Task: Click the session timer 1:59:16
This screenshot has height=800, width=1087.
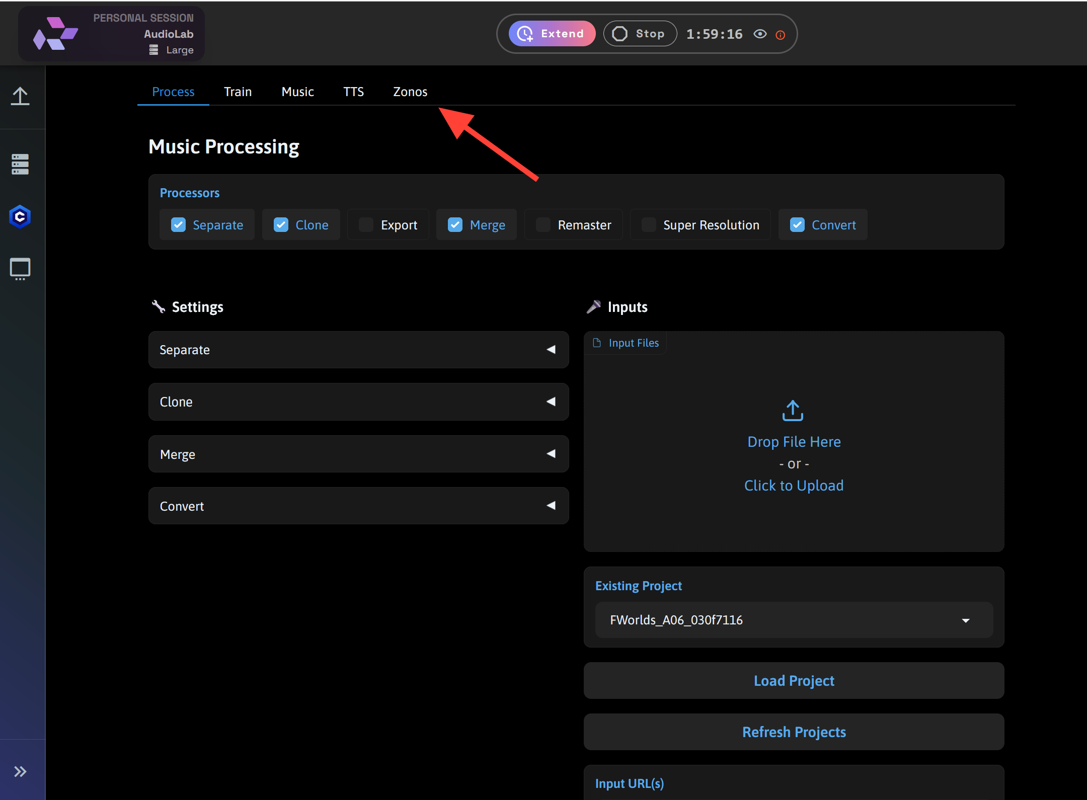Action: [x=714, y=34]
